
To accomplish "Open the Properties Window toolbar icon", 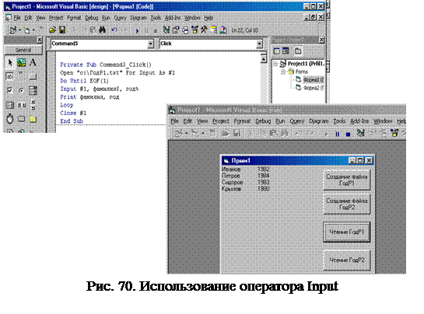I will [x=176, y=30].
